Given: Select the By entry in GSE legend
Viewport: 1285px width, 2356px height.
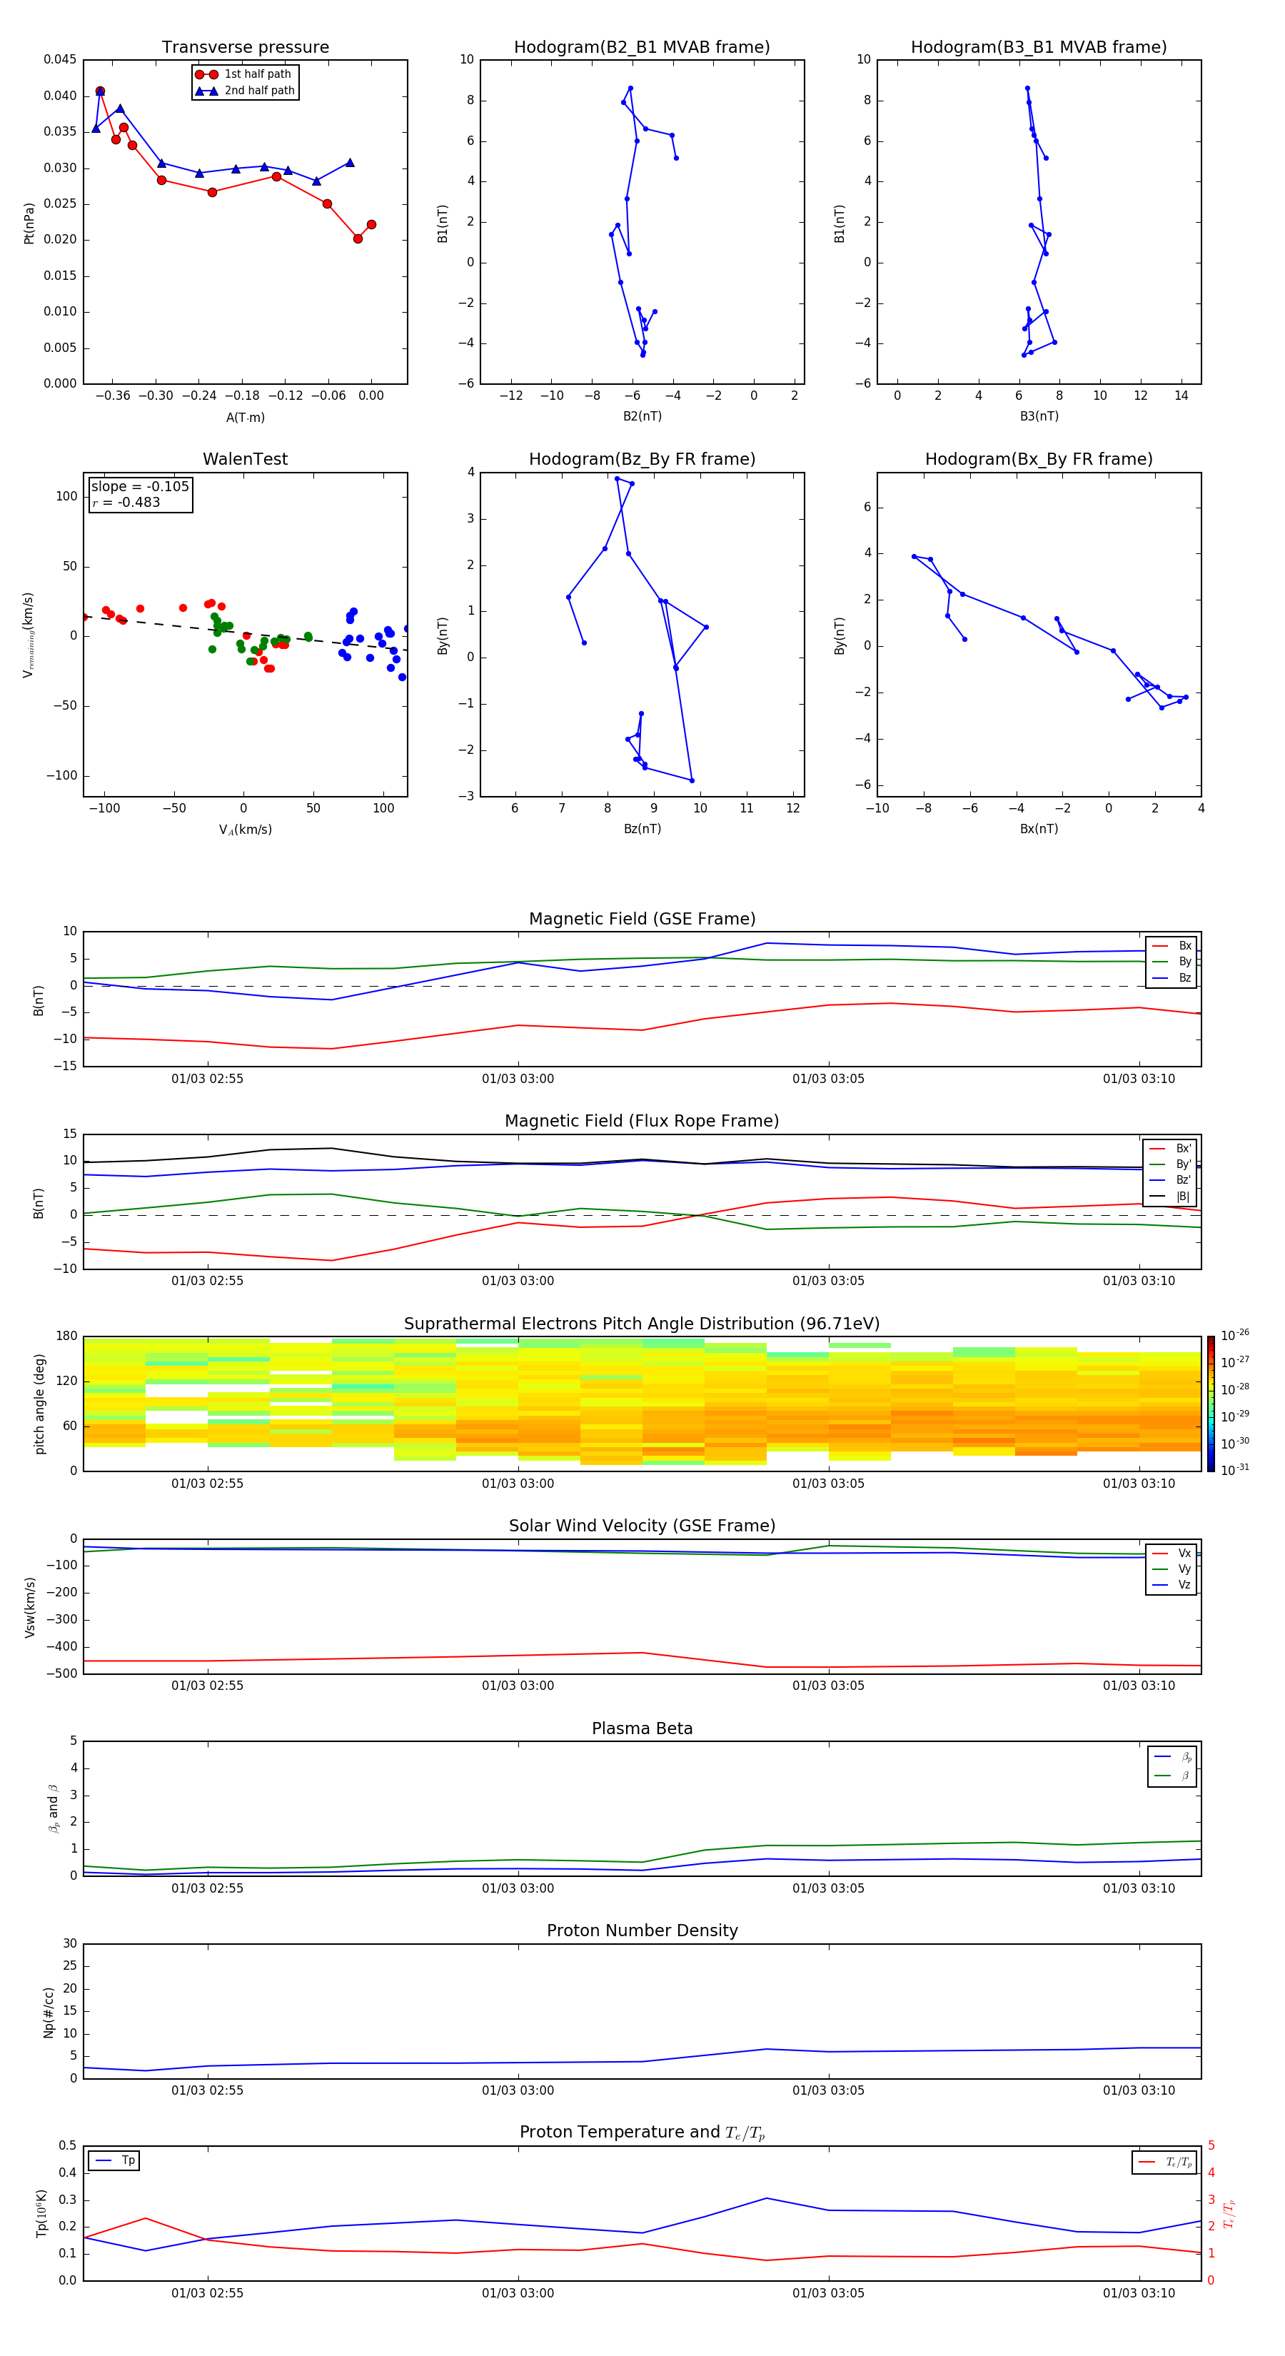Looking at the screenshot, I should 1171,961.
